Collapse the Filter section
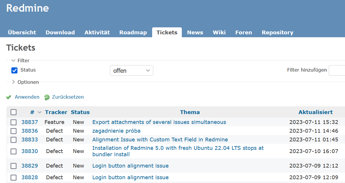The height and width of the screenshot is (183, 345). pyautogui.click(x=13, y=61)
